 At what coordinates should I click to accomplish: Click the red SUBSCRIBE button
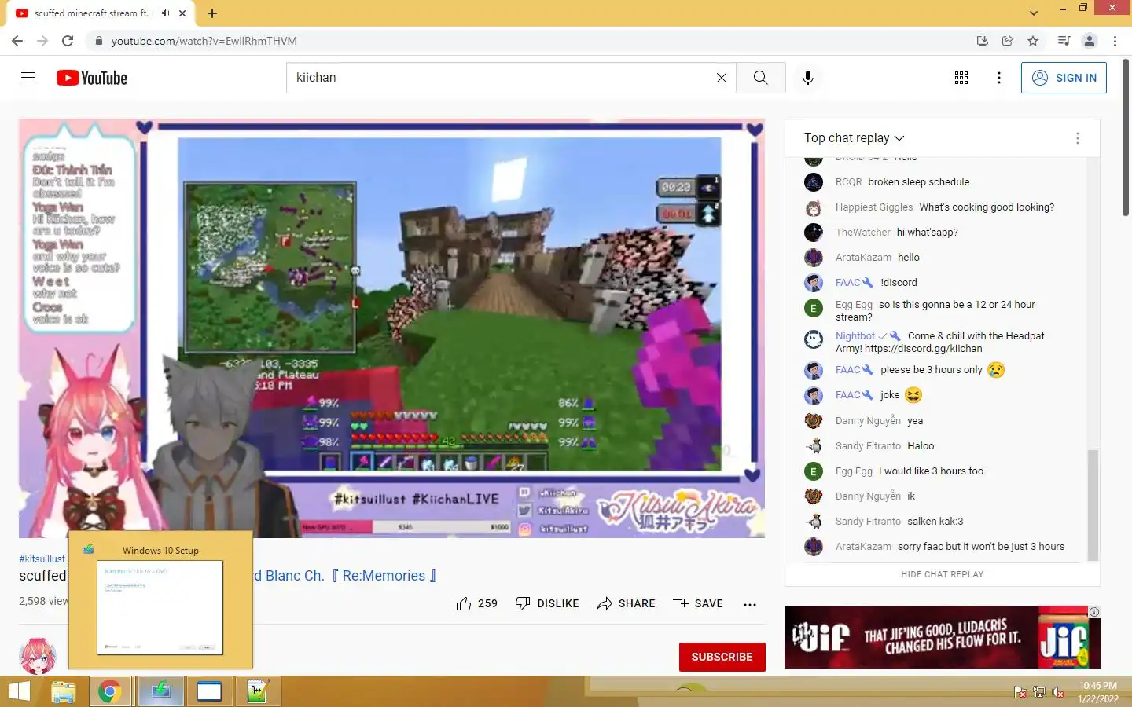(x=722, y=657)
